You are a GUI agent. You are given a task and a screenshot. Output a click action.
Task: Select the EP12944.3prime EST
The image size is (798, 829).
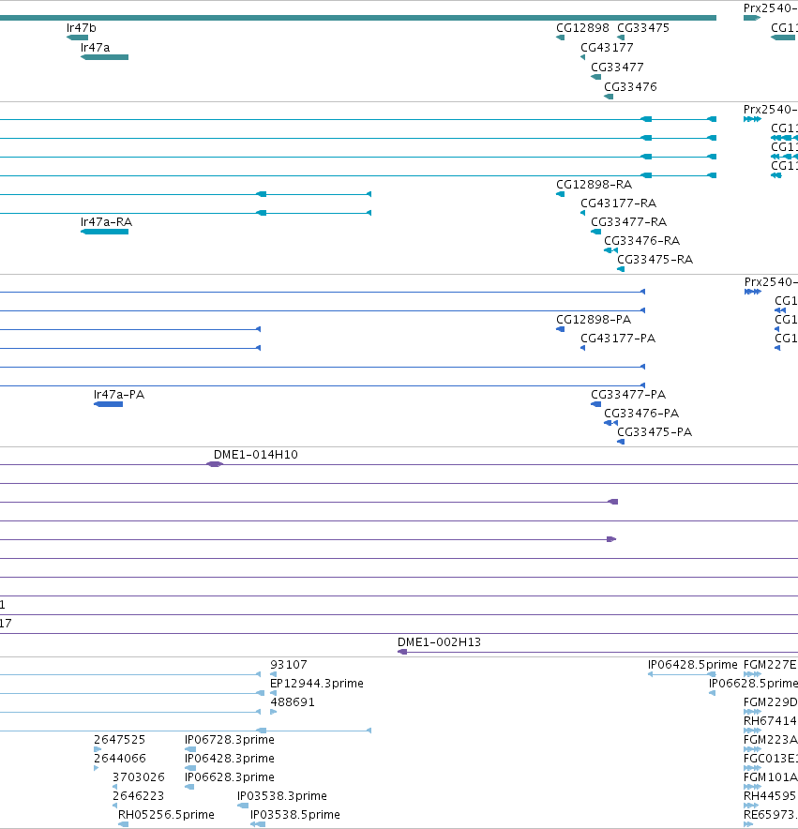(x=274, y=693)
